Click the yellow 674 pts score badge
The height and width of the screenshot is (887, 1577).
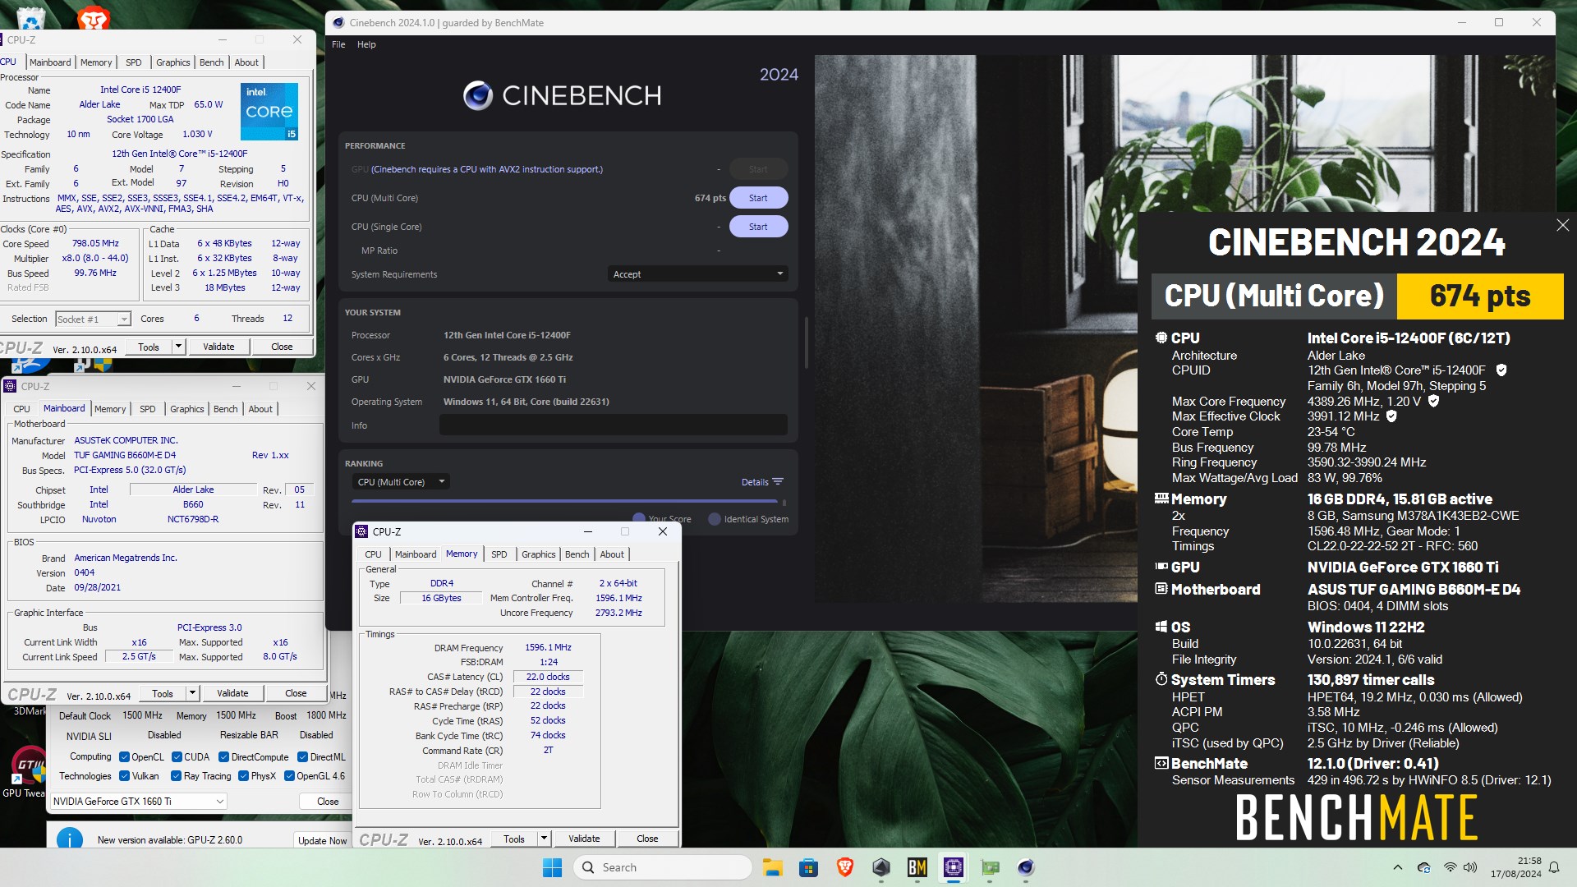tap(1480, 296)
